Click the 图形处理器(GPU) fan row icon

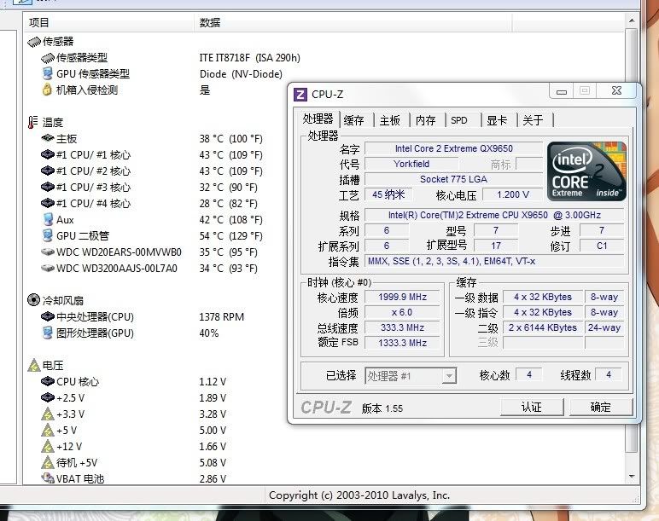point(48,333)
